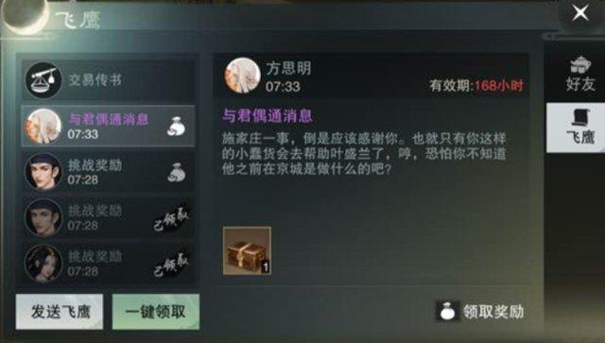
Task: Click the 发送飞鹰 button
Action: [60, 312]
